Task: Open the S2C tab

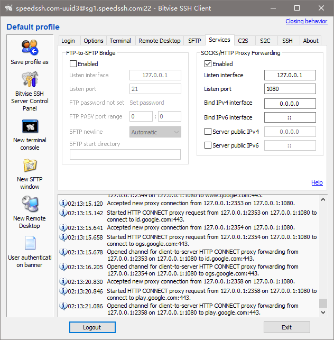Action: 265,41
